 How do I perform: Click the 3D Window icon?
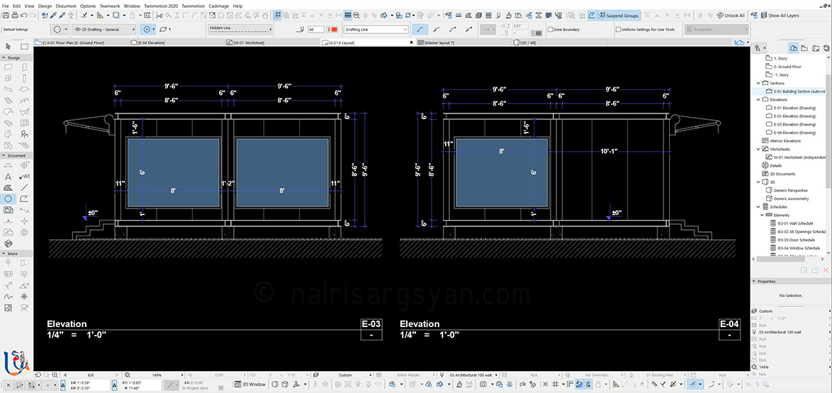pos(238,384)
